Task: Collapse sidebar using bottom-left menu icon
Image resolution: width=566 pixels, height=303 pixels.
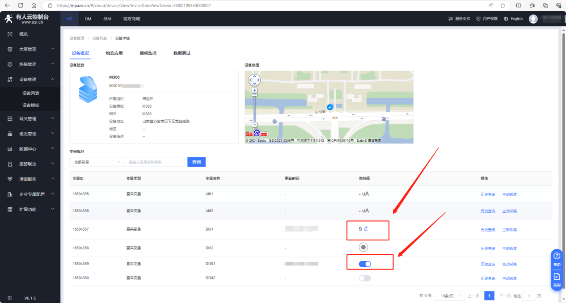Action: (x=10, y=298)
